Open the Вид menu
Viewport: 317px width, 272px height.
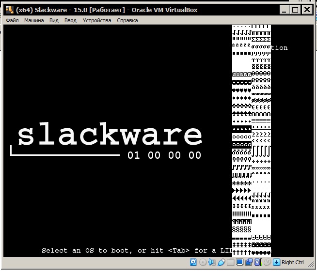point(54,20)
